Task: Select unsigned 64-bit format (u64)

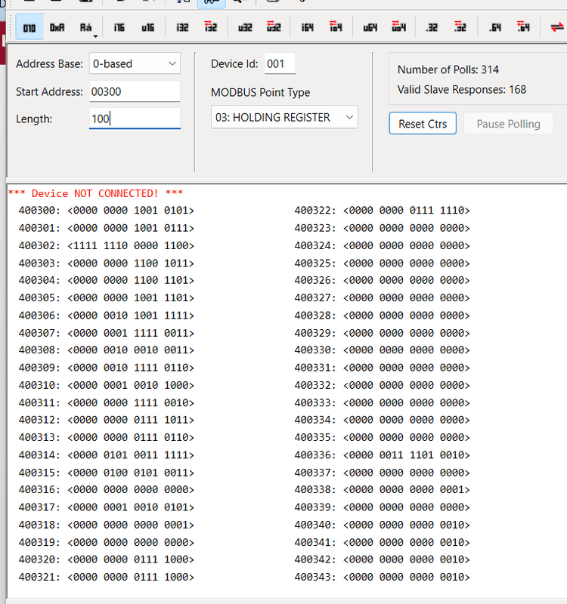Action: pos(370,27)
